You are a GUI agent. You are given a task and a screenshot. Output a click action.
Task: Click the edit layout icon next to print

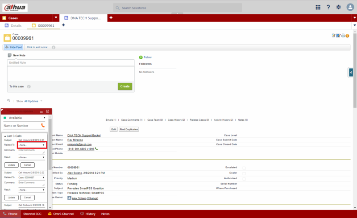[x=338, y=36]
